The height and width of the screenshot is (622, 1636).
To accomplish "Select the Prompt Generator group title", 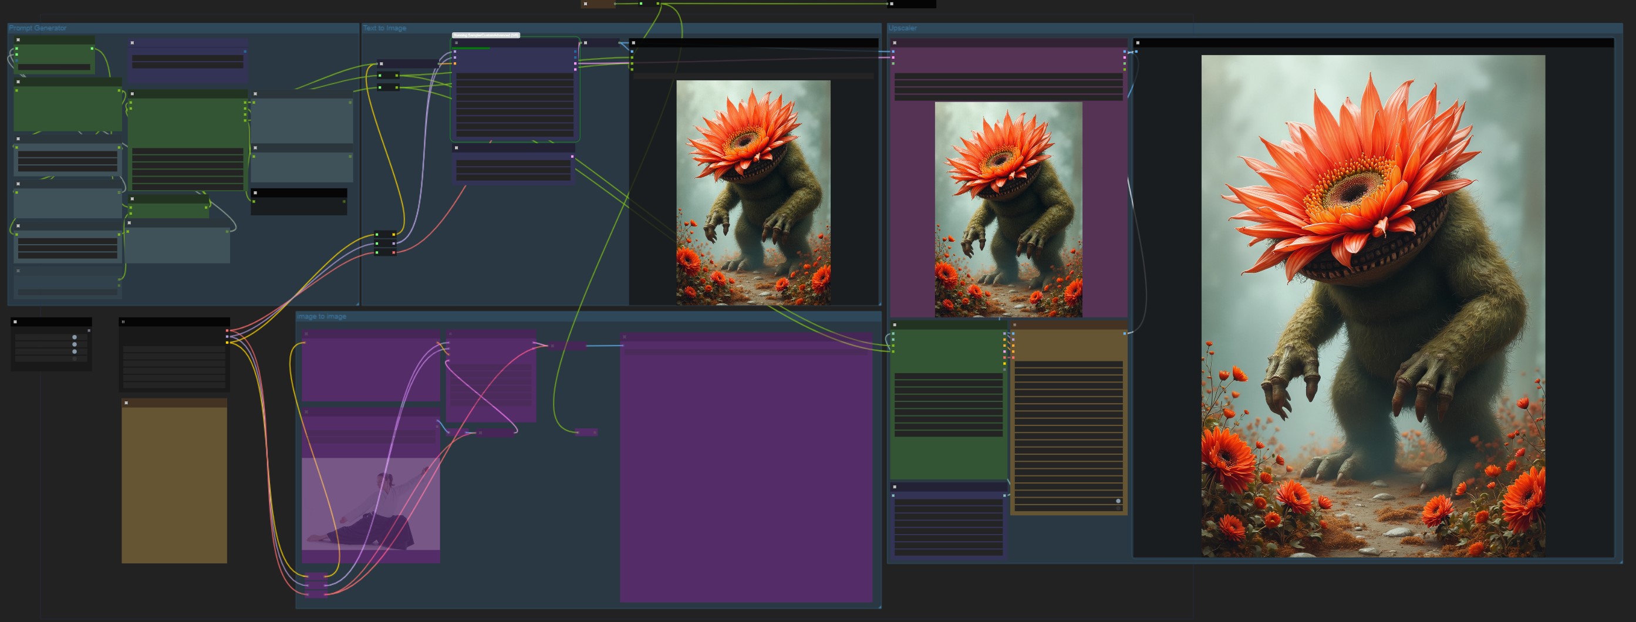I will [x=38, y=28].
